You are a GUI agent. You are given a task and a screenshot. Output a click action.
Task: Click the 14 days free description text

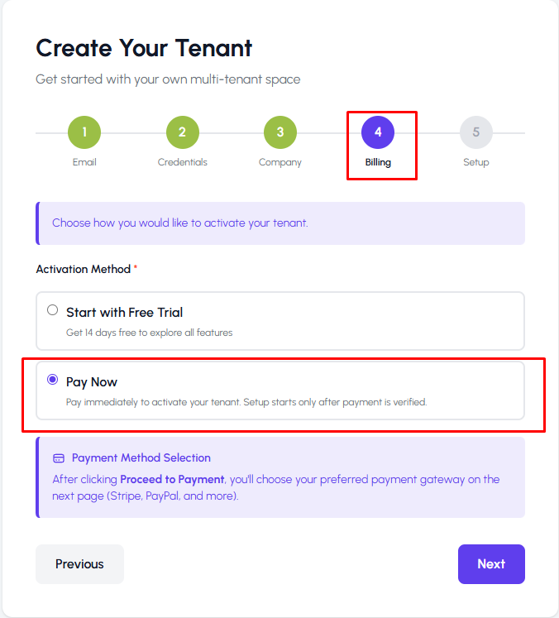(x=149, y=333)
